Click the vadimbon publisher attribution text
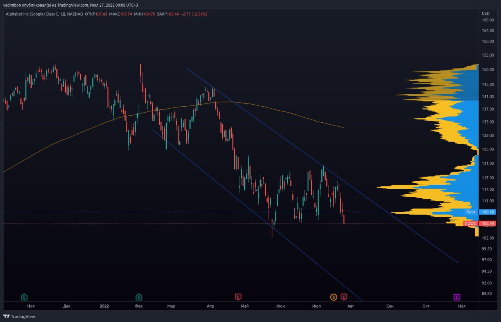The image size is (501, 322). (x=70, y=5)
